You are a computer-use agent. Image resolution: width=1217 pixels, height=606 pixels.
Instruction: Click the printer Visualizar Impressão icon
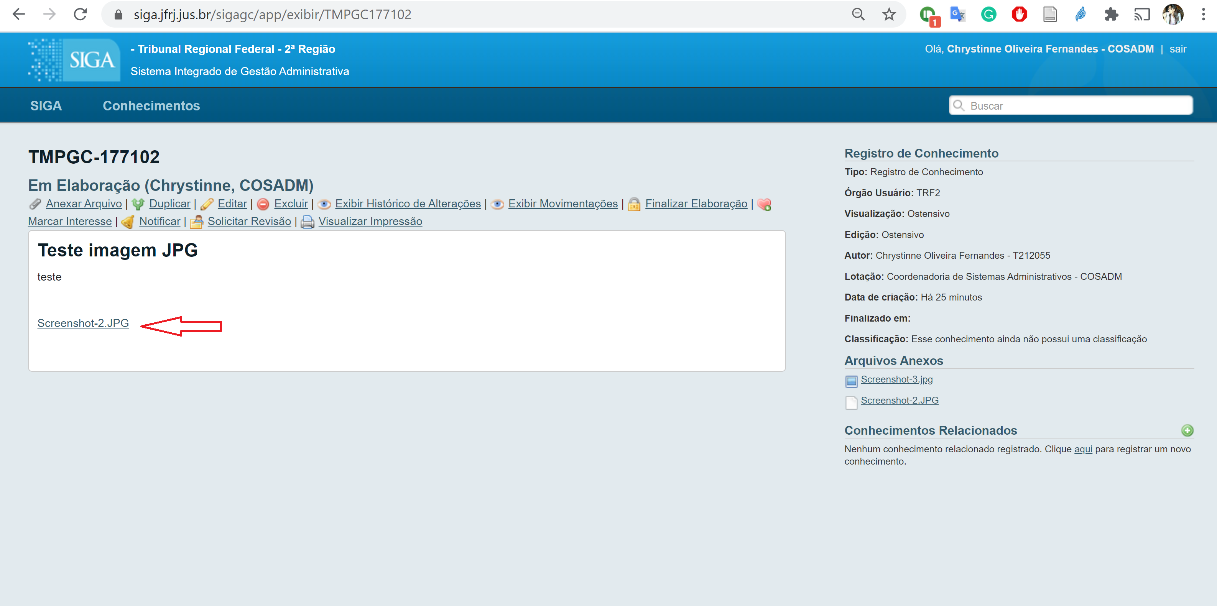(307, 222)
